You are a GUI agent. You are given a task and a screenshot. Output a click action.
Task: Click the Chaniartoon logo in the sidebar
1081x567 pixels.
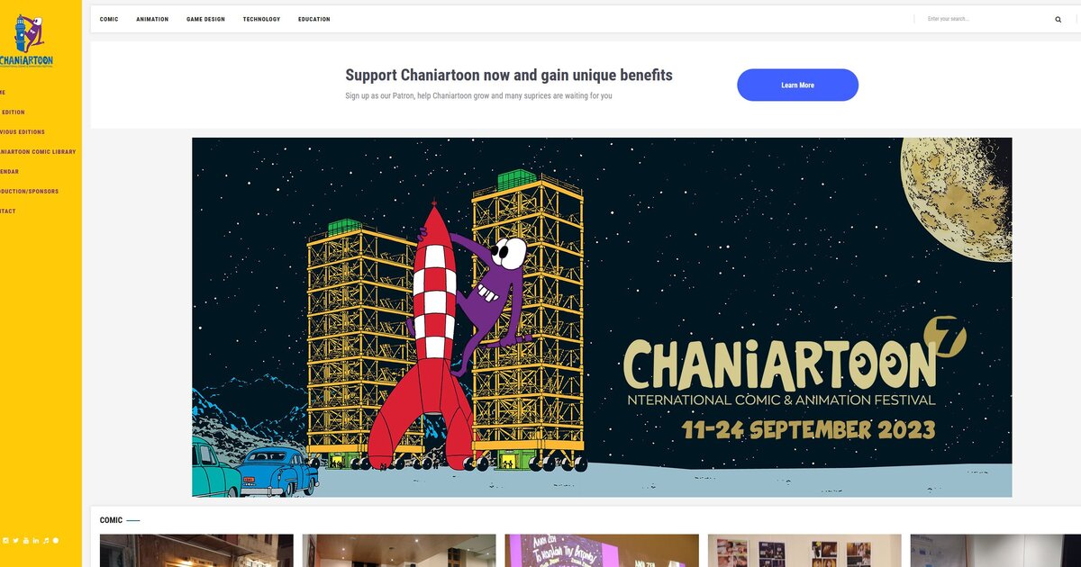[26, 40]
